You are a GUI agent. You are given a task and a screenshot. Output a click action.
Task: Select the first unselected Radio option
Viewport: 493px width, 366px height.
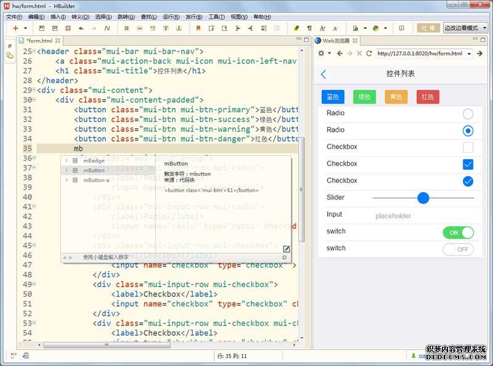[x=468, y=113]
